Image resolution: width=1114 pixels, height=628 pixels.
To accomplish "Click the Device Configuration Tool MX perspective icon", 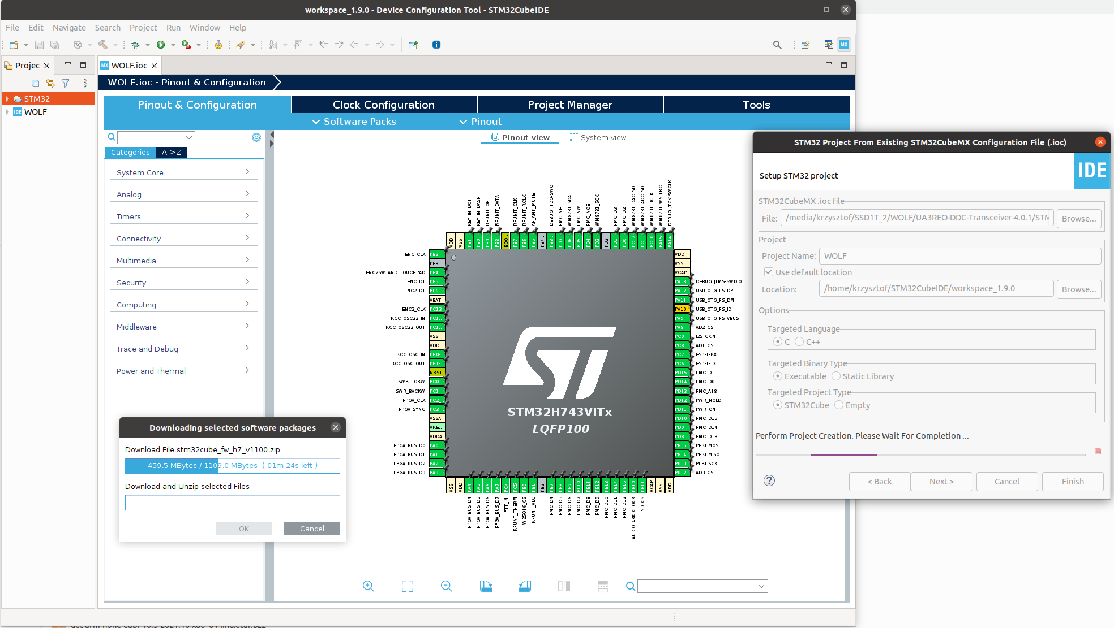I will (844, 45).
